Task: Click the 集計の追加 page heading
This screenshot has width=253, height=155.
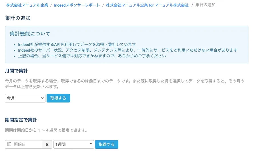Action: tap(18, 18)
